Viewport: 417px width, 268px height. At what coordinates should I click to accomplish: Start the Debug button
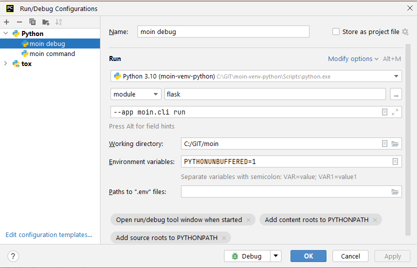[247, 256]
